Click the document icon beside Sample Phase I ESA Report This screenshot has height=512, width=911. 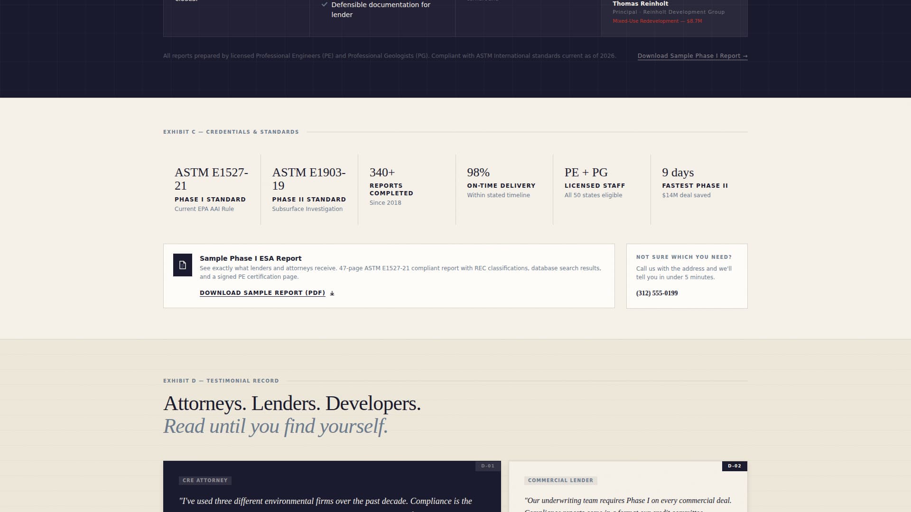tap(183, 265)
